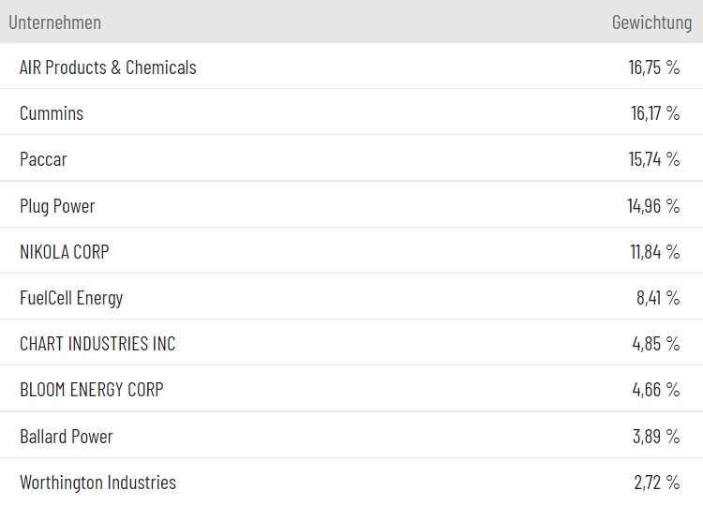Click the Gewichtung column header
The image size is (703, 505).
[651, 22]
